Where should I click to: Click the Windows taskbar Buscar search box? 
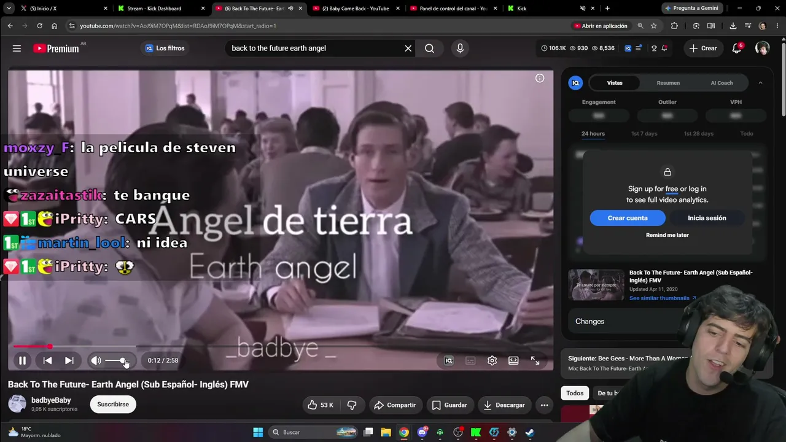click(x=314, y=432)
